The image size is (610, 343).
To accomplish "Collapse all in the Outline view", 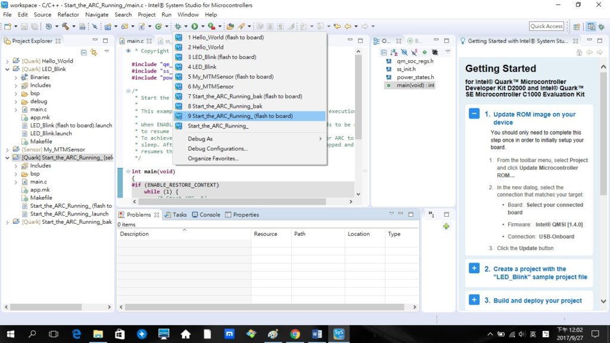I will (x=384, y=52).
